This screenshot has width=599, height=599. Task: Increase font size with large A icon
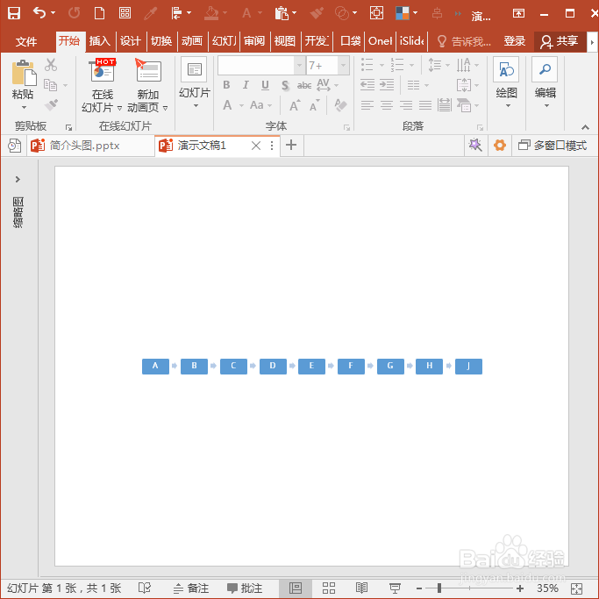coord(295,105)
